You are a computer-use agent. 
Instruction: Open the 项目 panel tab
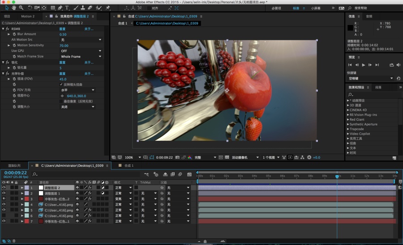[x=7, y=16]
